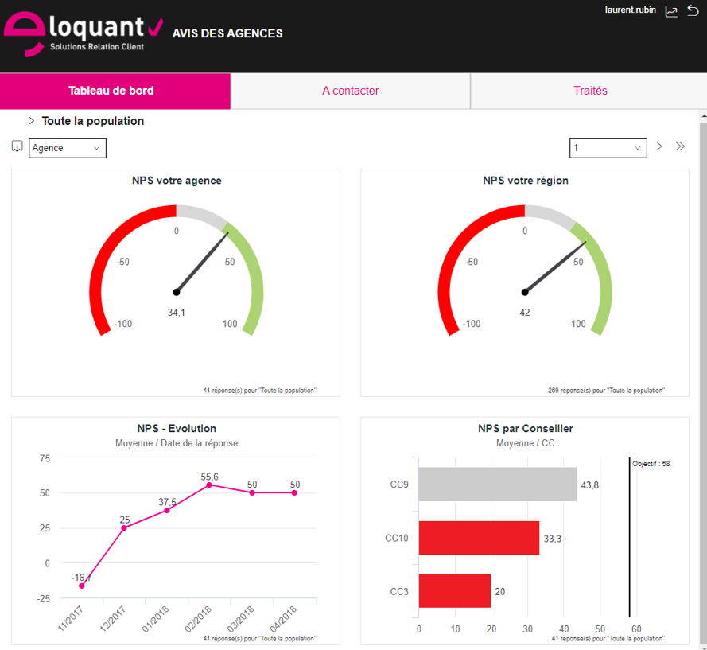Select the Traités tab
The image size is (707, 650).
coord(590,91)
